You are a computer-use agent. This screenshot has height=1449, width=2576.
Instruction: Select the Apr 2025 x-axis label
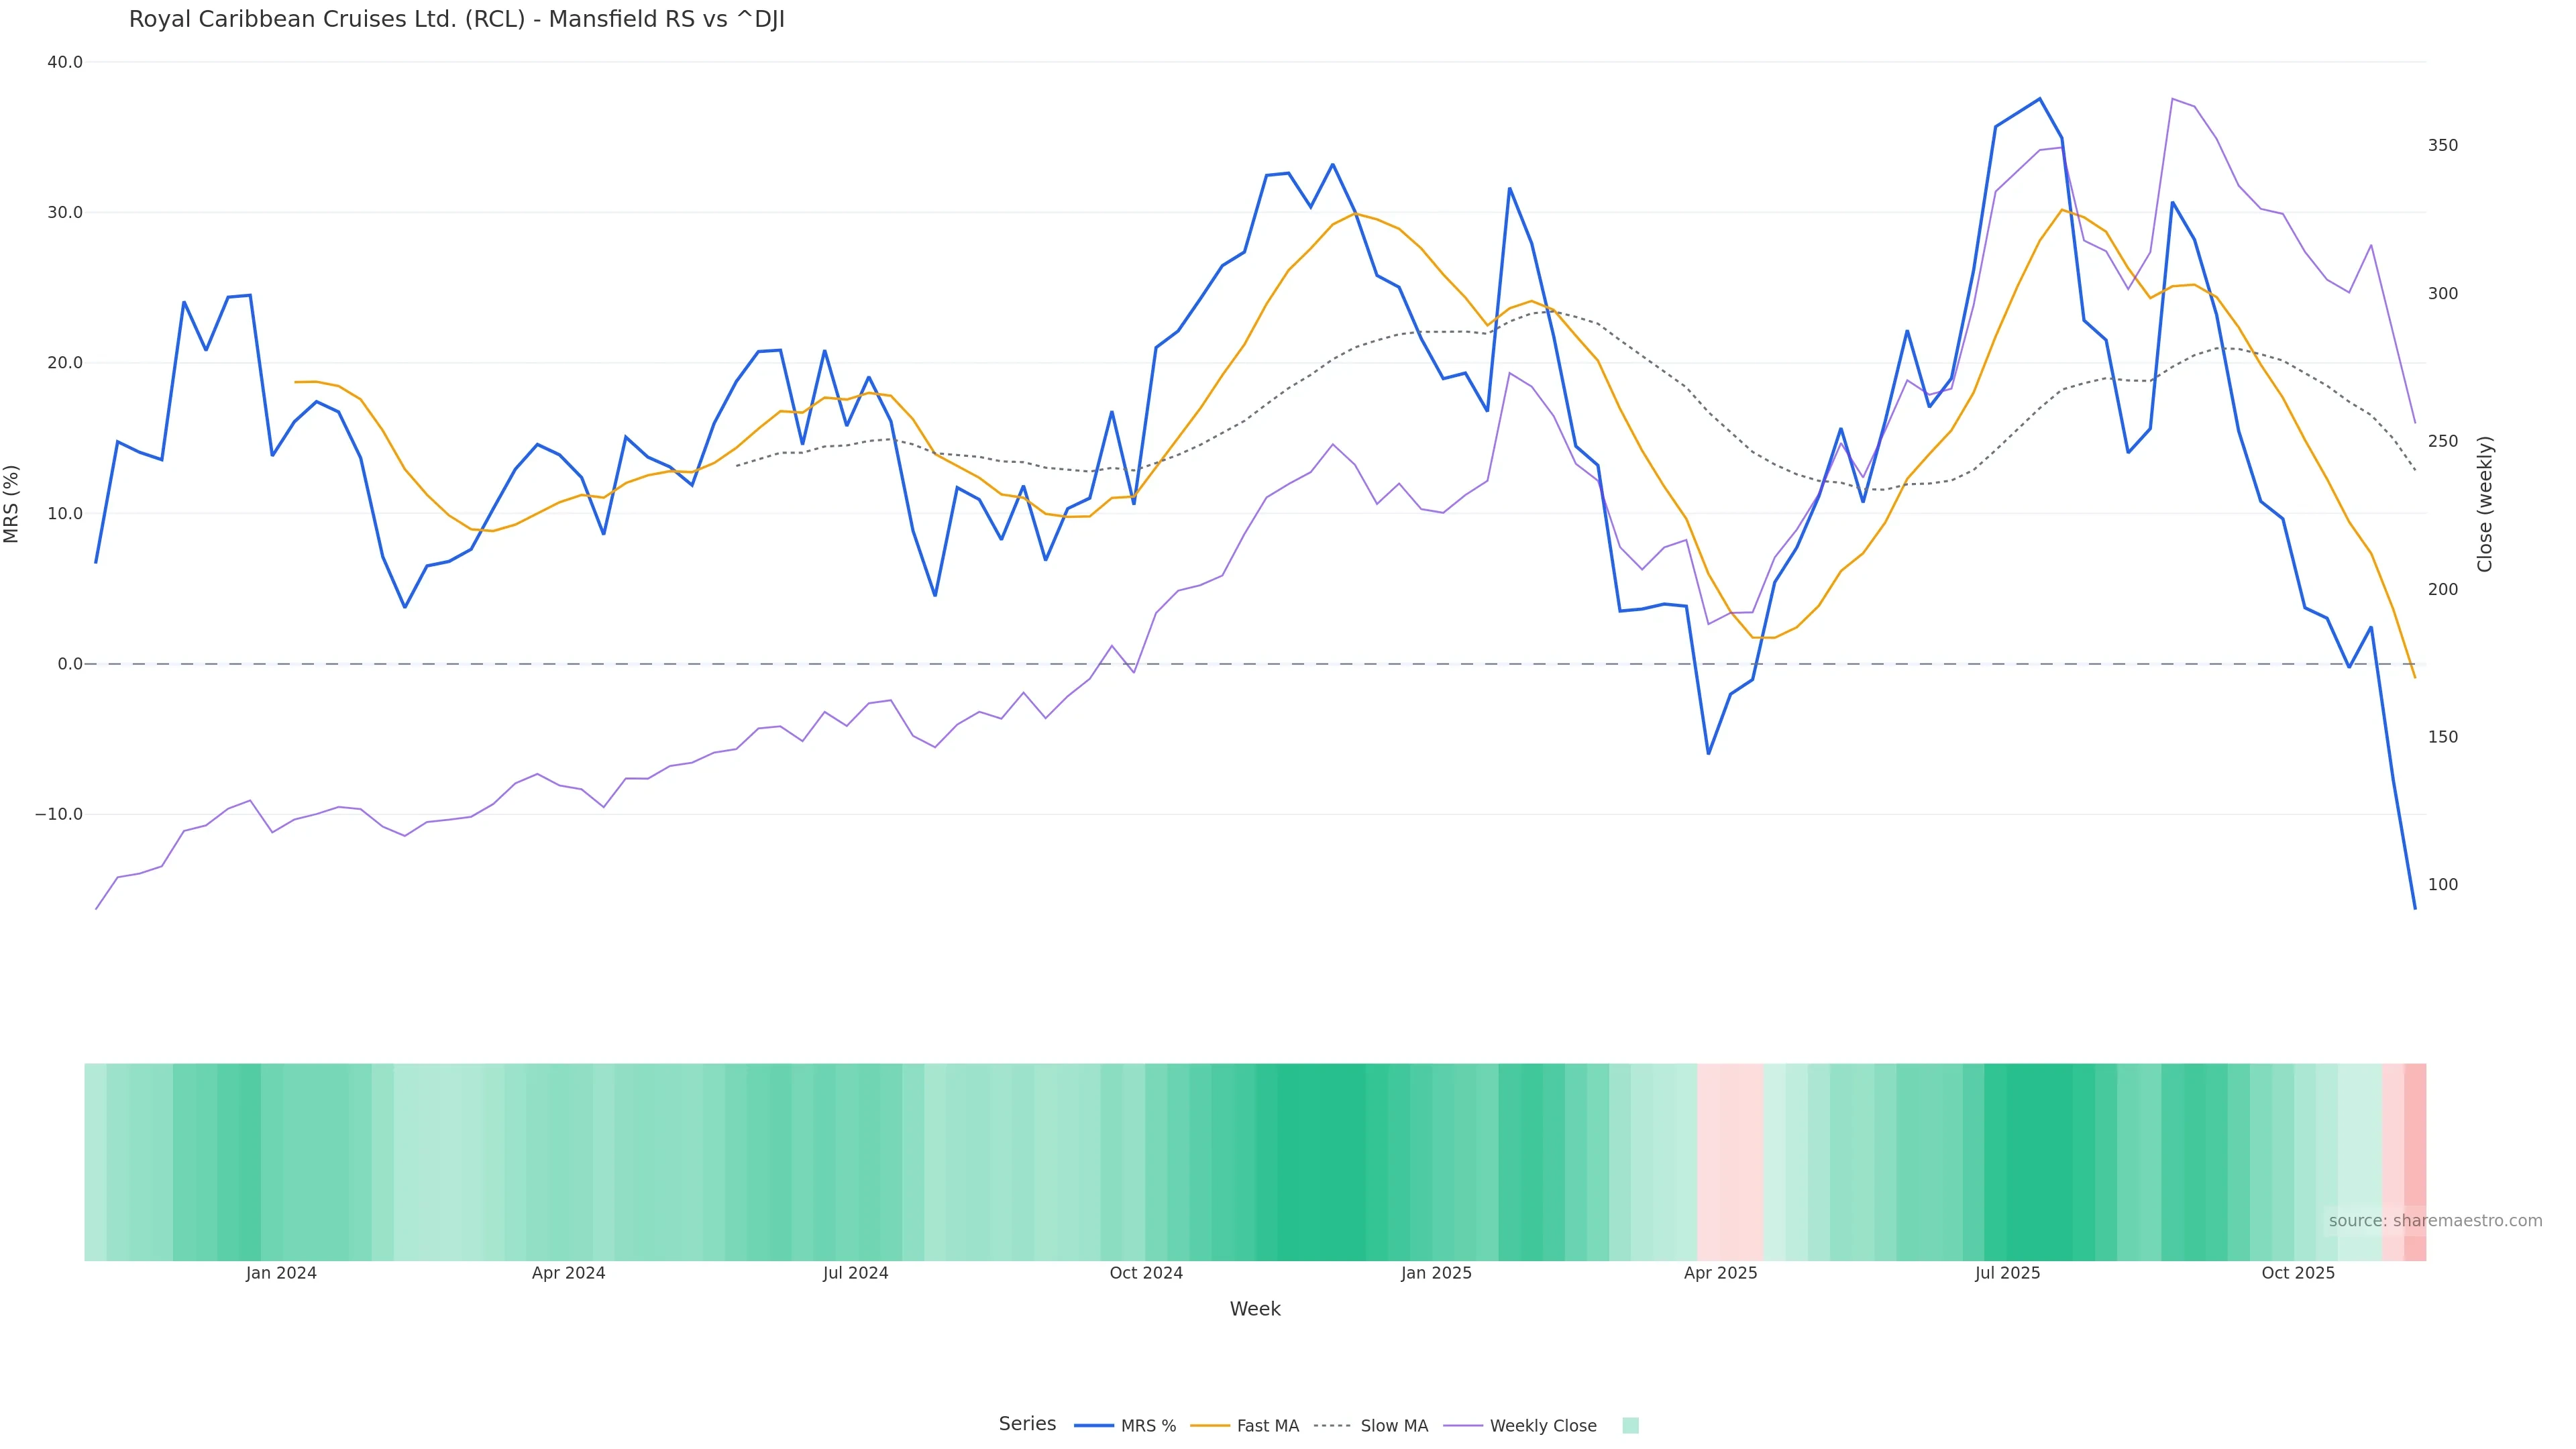[x=1720, y=1273]
